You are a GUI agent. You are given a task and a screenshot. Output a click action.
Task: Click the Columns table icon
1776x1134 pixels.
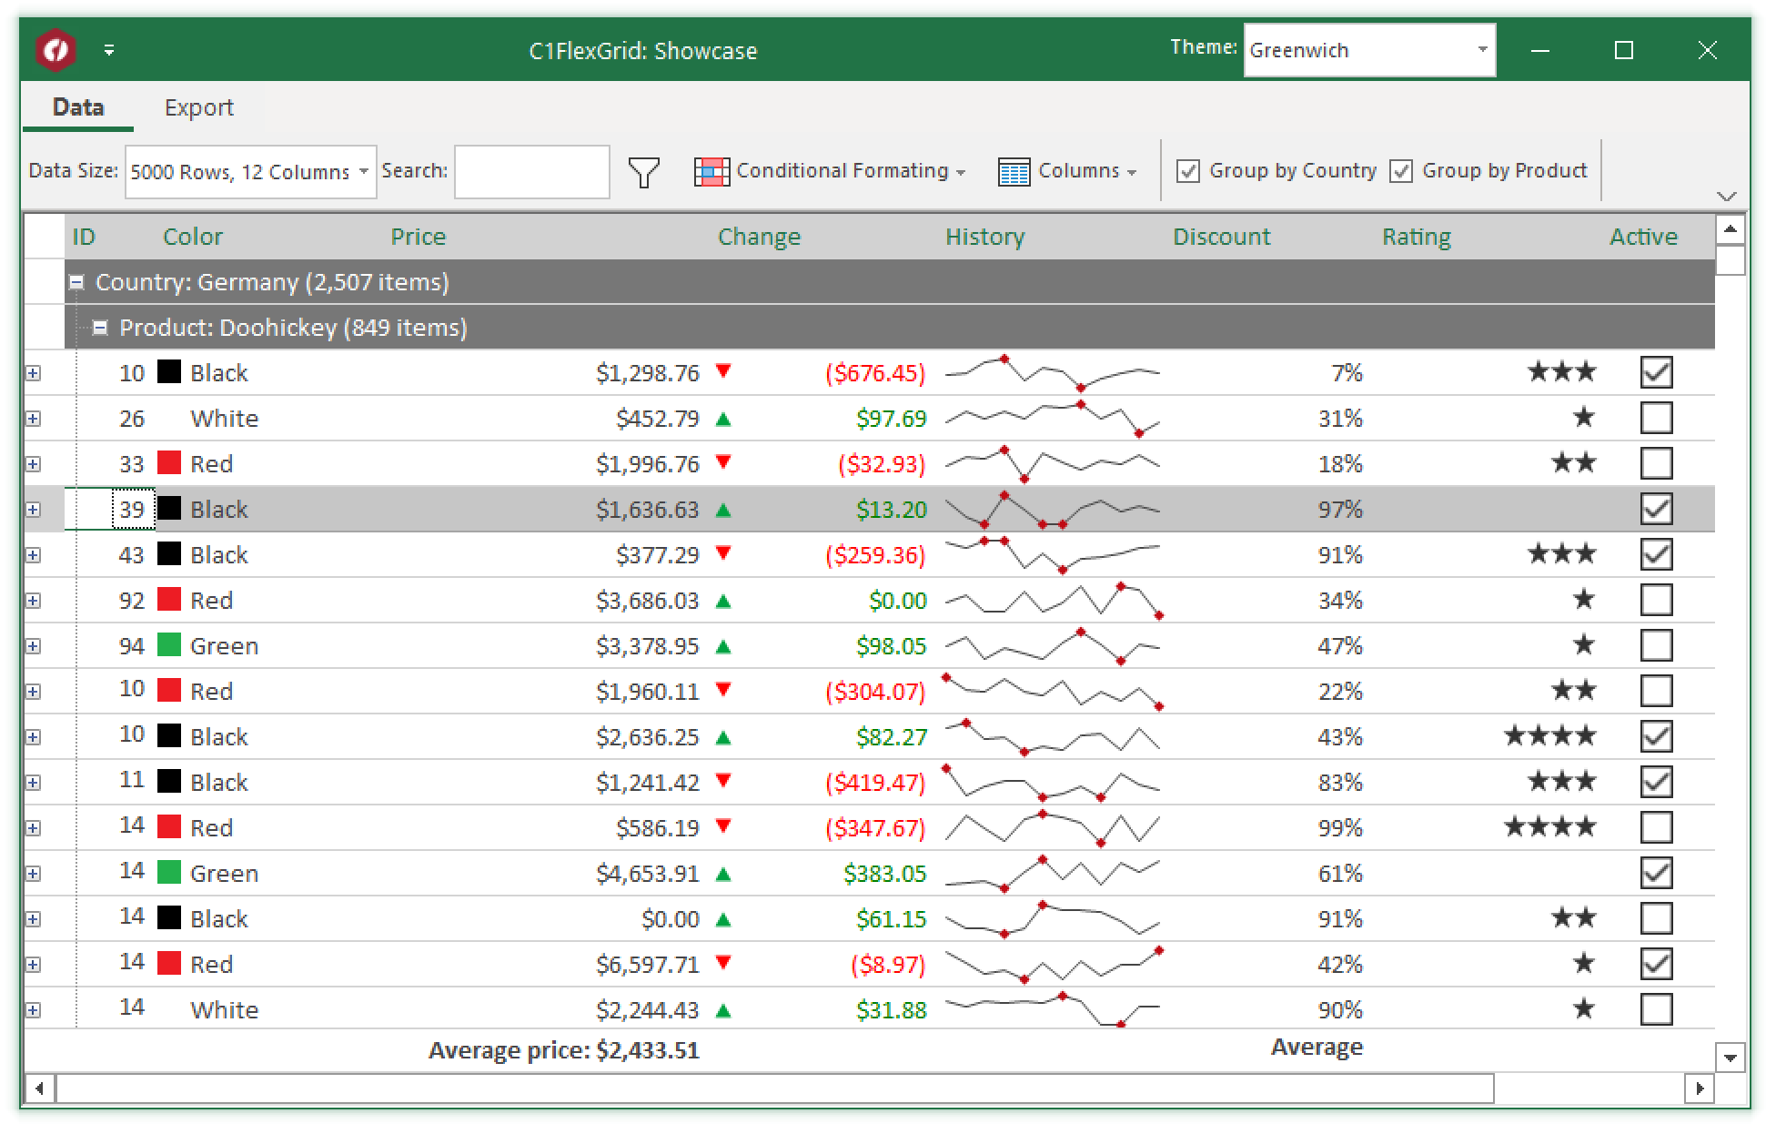1014,171
